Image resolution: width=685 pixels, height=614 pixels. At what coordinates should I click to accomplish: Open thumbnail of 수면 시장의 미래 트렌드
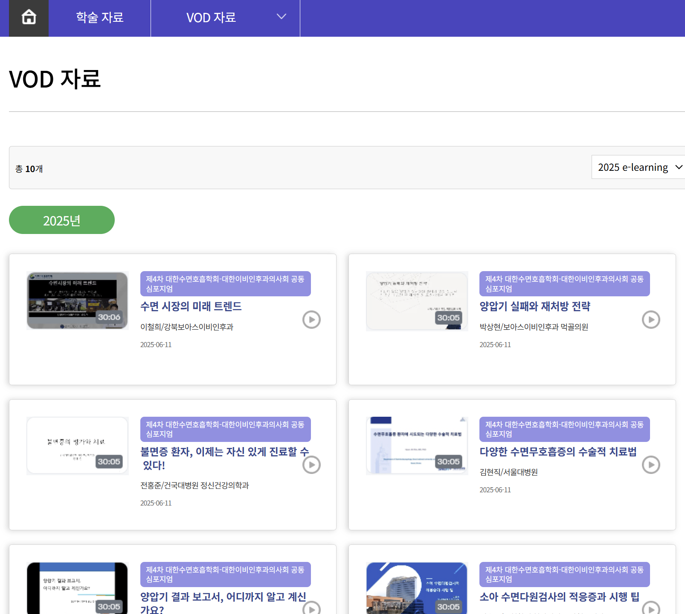click(x=77, y=301)
